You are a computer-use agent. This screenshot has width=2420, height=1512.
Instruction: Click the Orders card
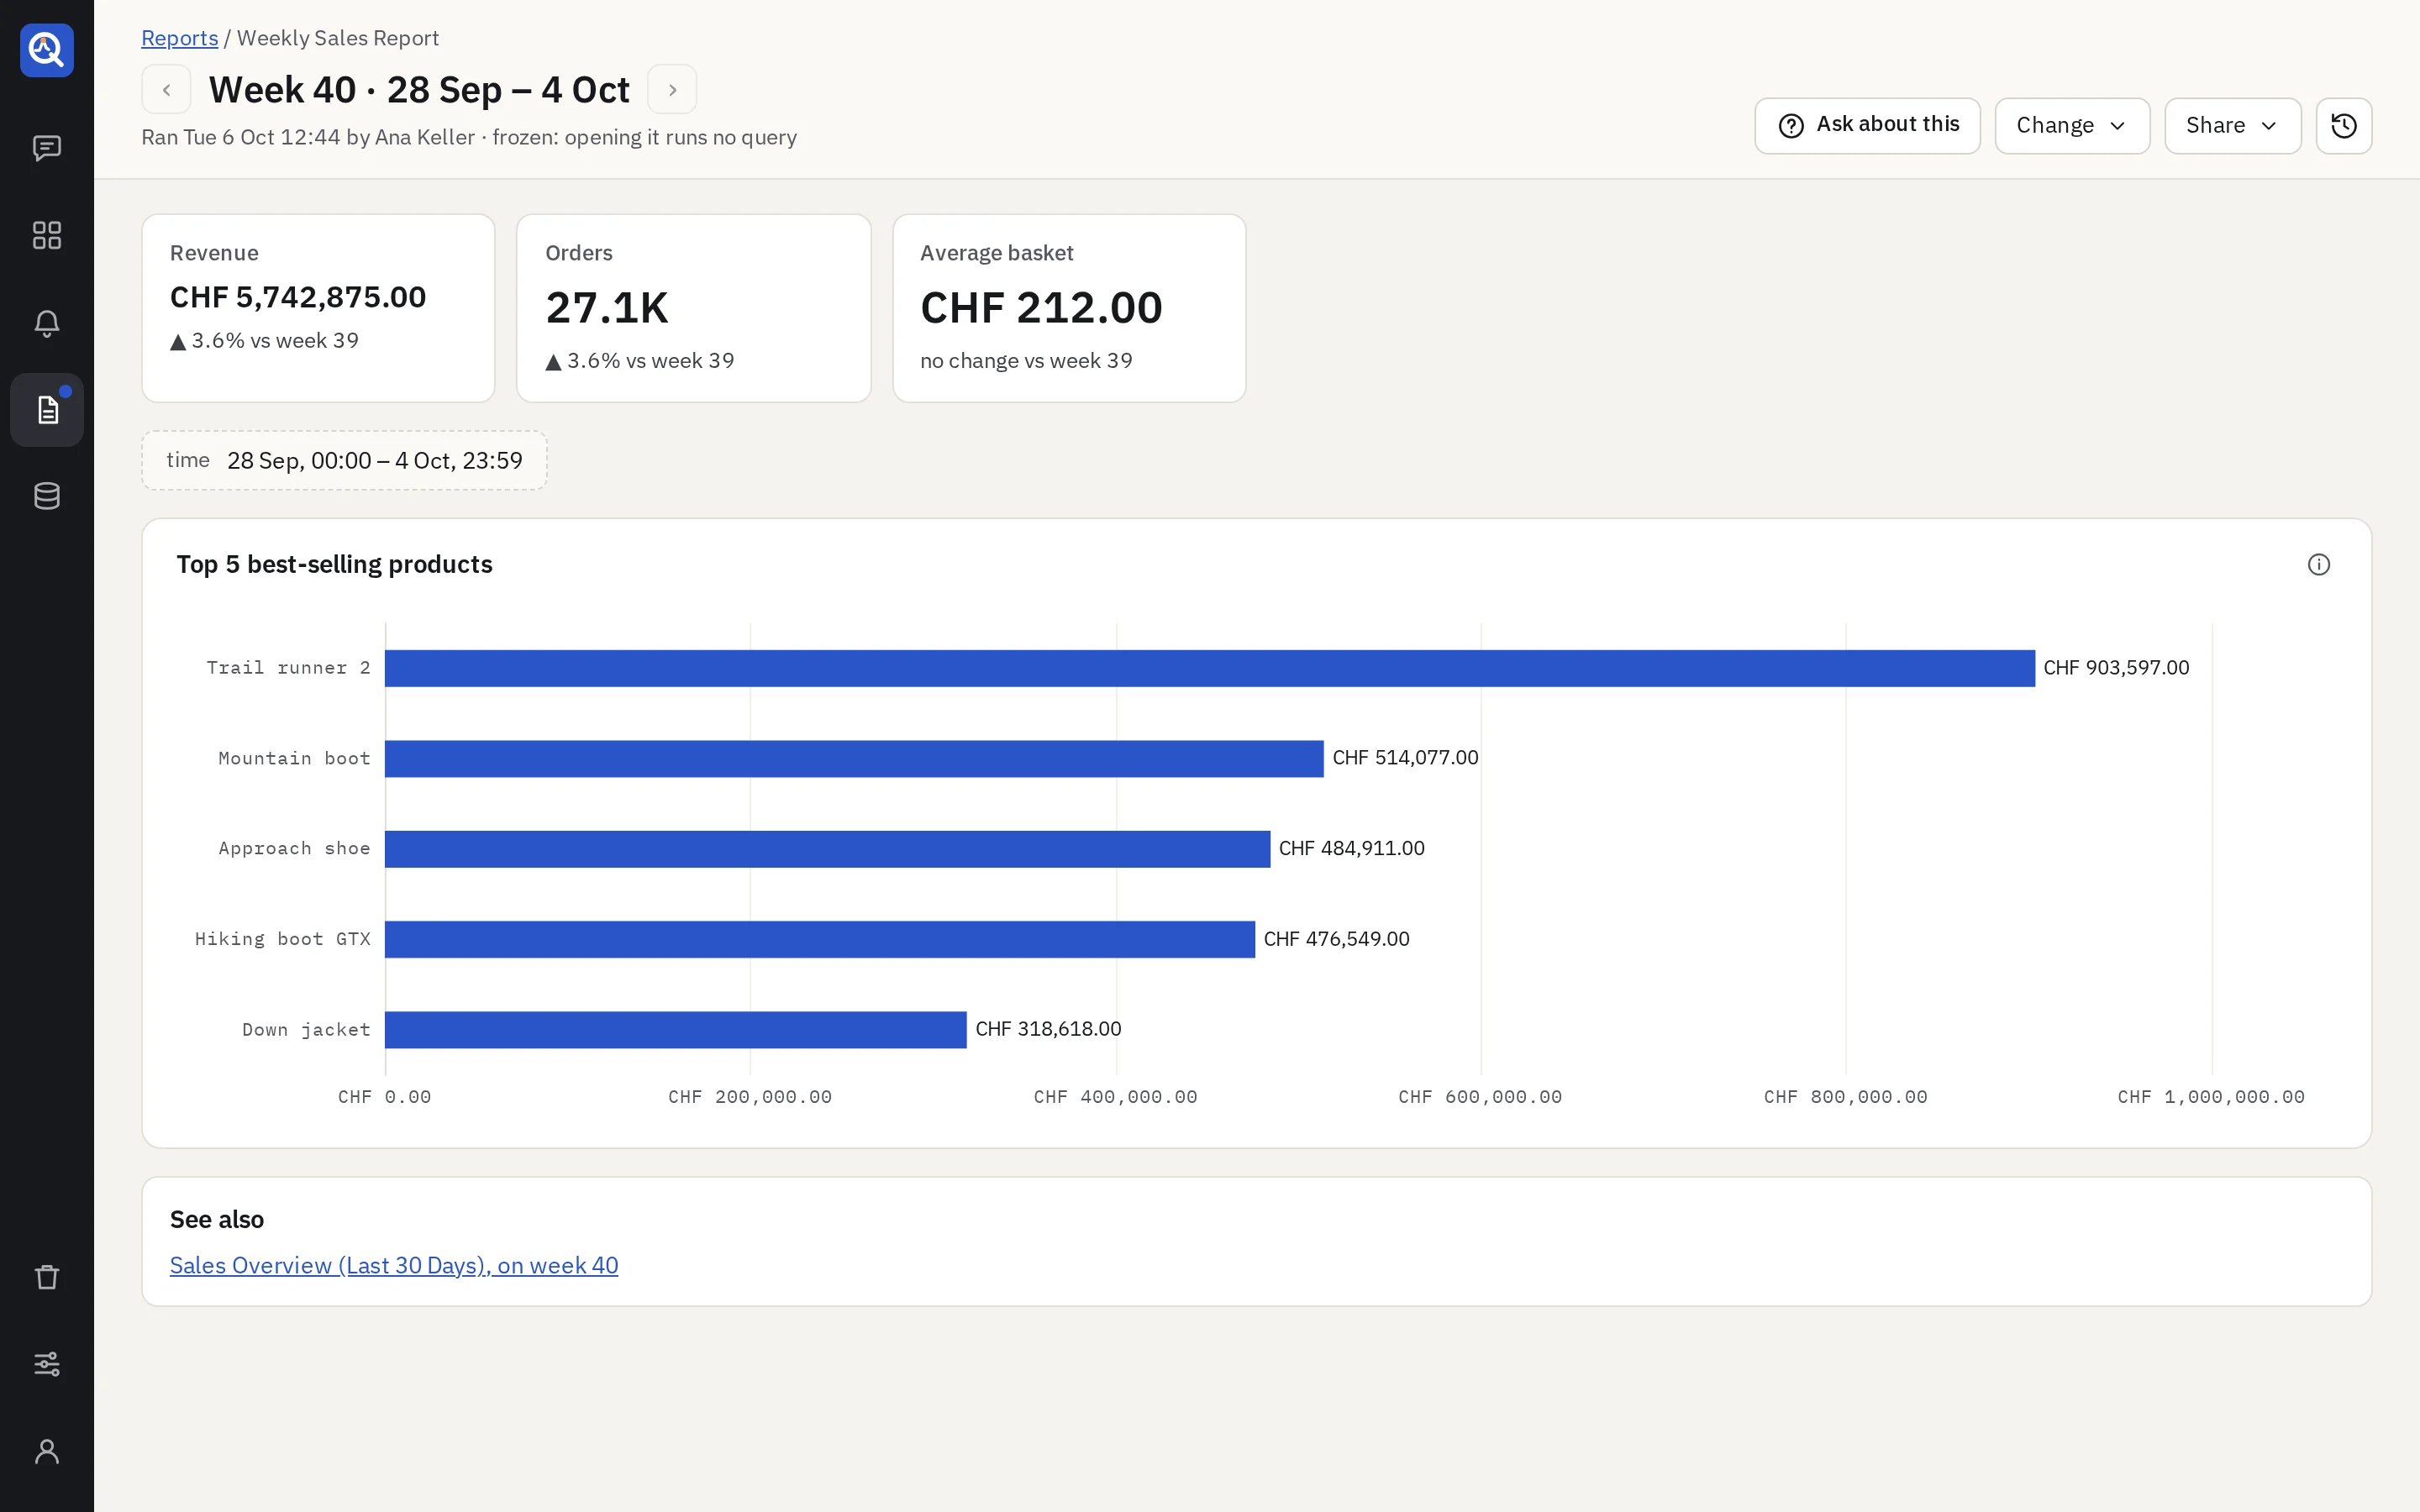click(x=694, y=308)
